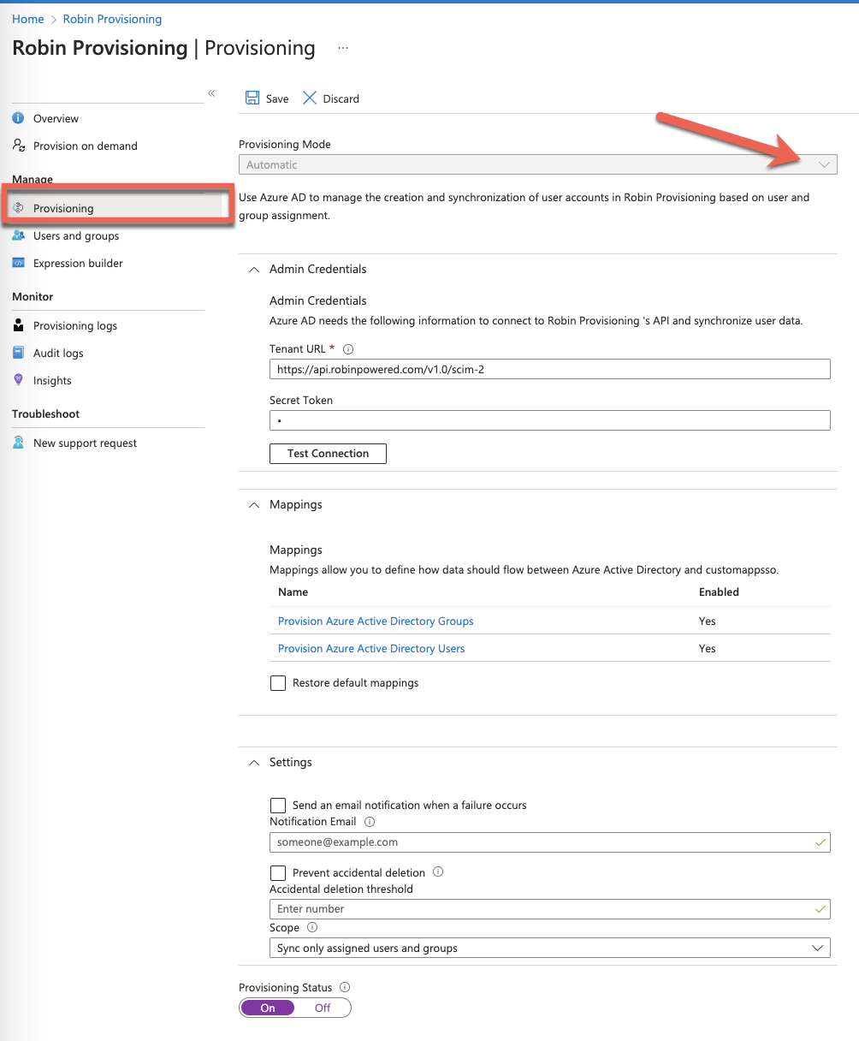Screen dimensions: 859x1041
Task: Click the New support request icon
Action: tap(18, 443)
